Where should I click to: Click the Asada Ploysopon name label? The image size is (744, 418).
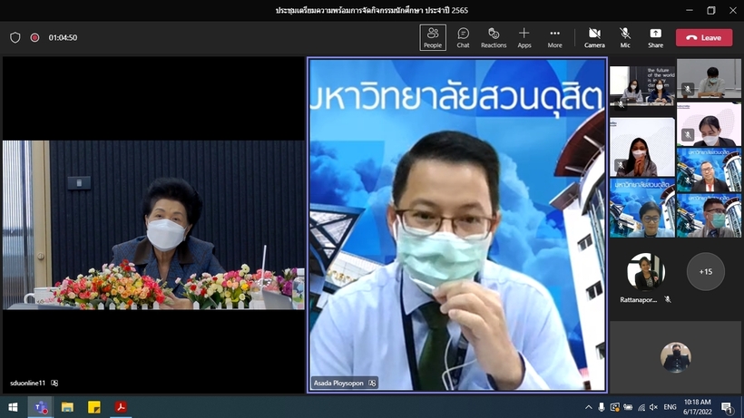tap(338, 383)
